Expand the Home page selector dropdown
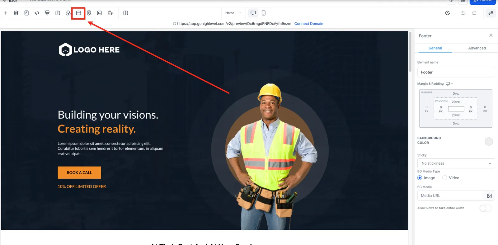498x245 pixels. coord(233,13)
